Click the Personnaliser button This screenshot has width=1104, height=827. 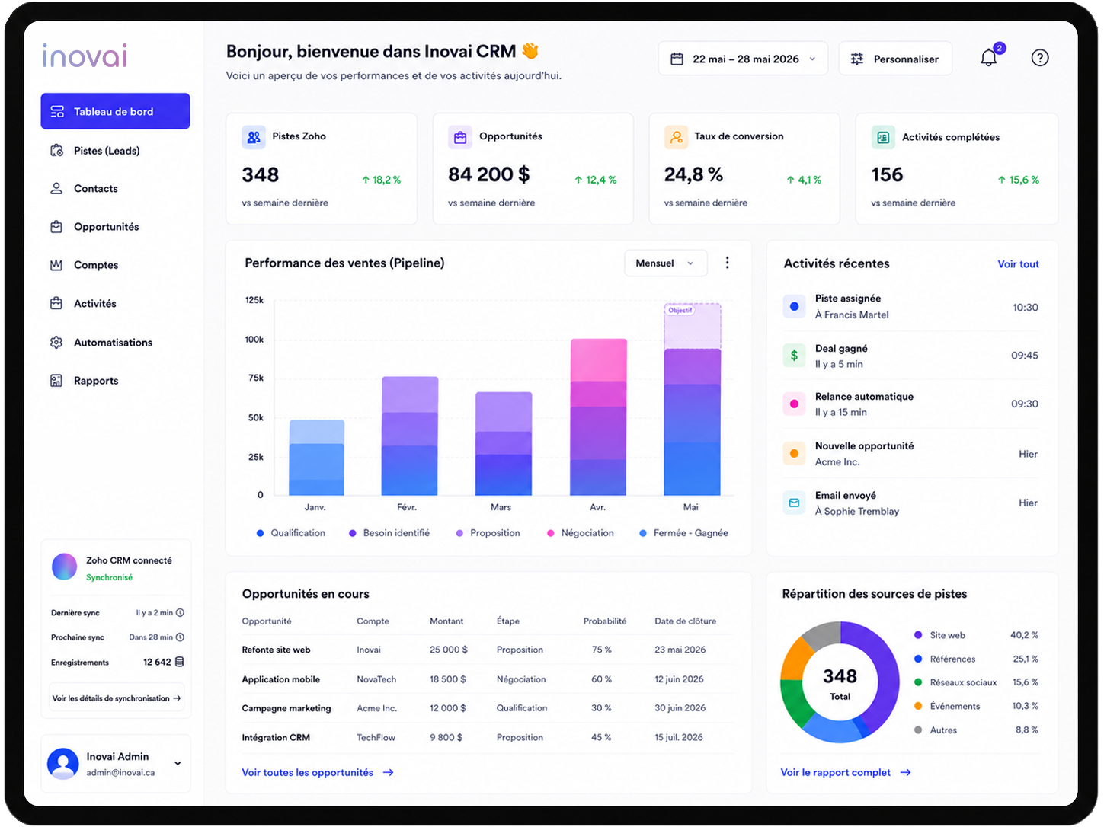coord(895,59)
